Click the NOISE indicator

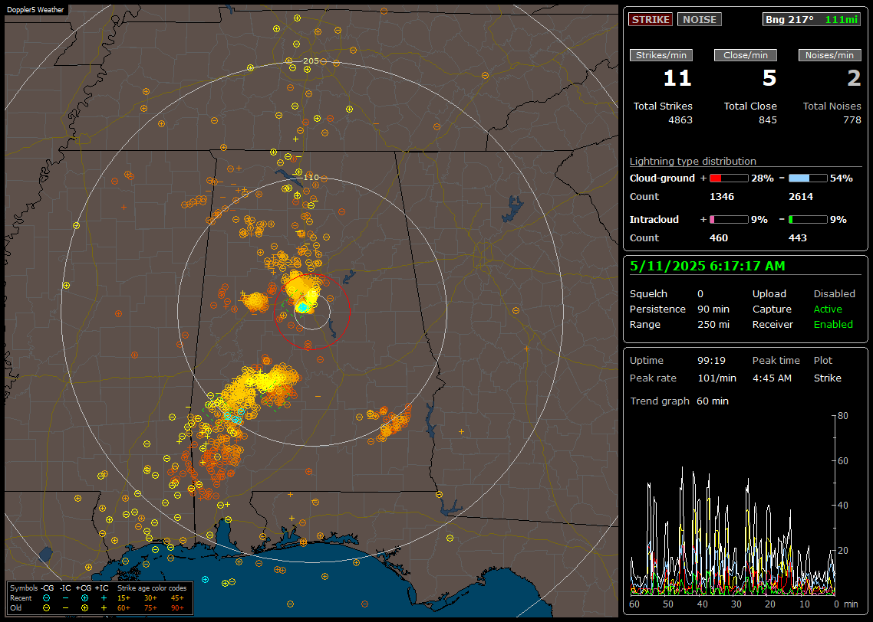(700, 19)
